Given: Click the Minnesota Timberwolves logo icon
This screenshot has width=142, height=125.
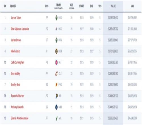Looking at the screenshot, I should (57, 107).
